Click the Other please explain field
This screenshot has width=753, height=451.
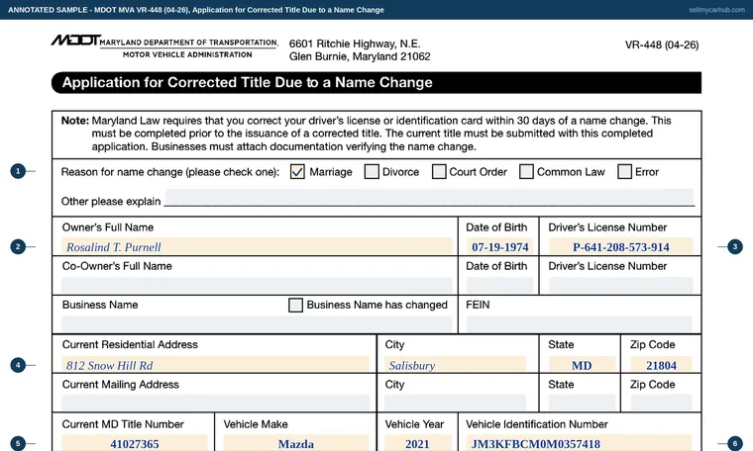[x=429, y=198]
